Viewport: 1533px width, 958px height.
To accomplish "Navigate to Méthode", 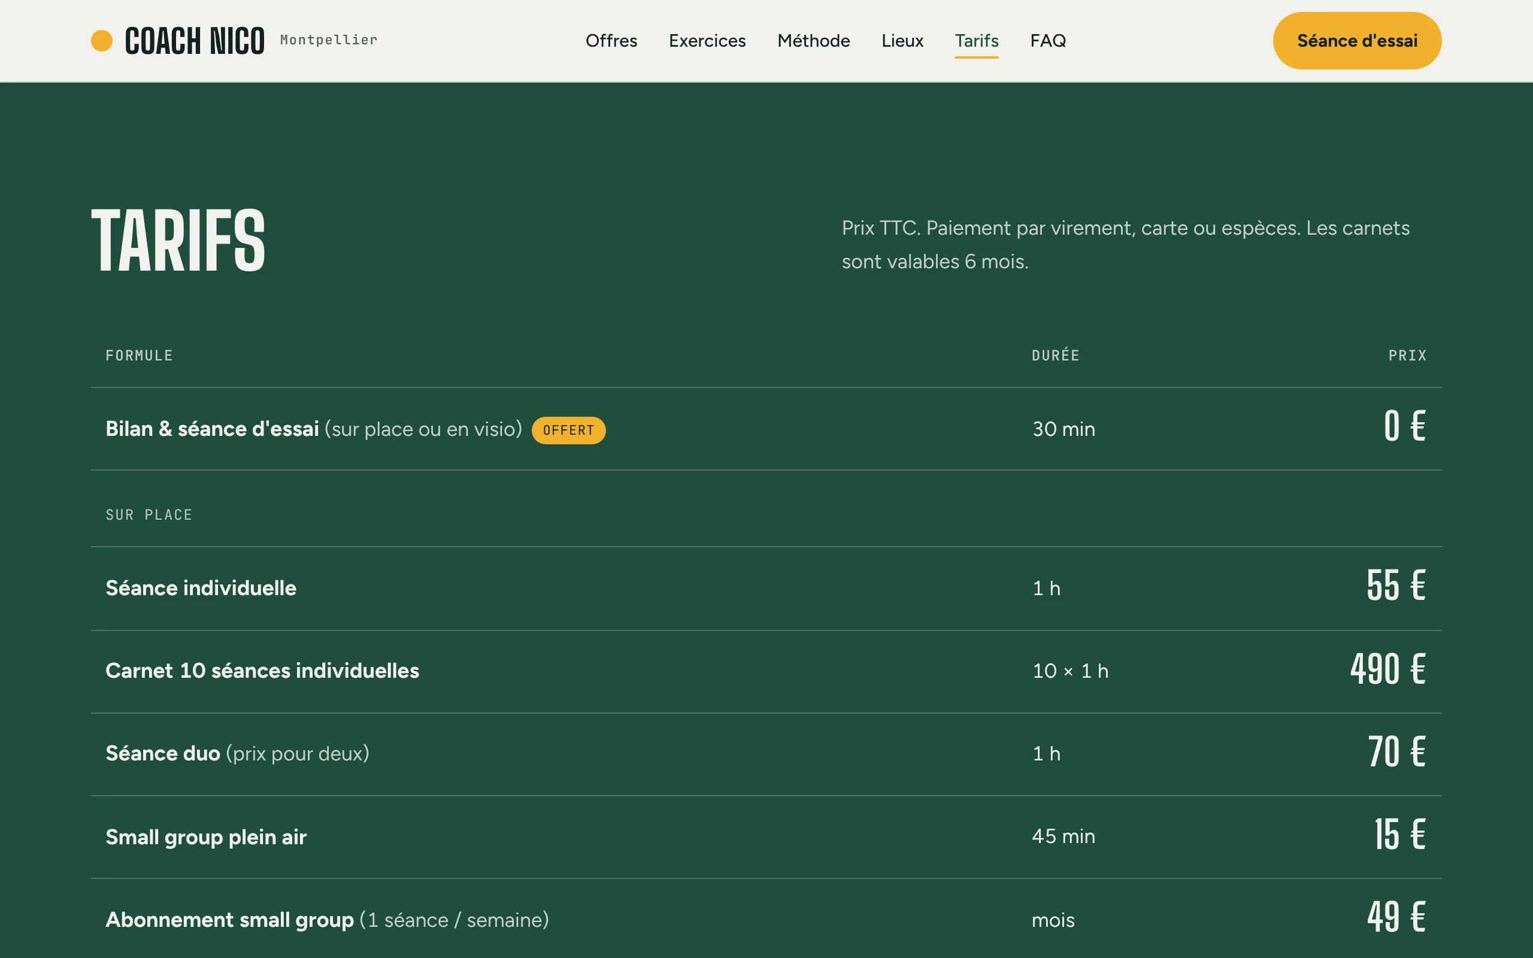I will 813,41.
